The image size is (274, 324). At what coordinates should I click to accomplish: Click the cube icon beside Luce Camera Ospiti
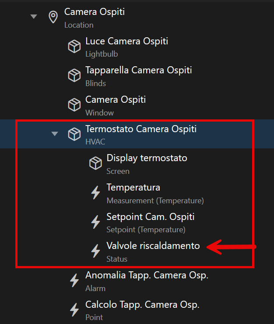click(x=74, y=47)
